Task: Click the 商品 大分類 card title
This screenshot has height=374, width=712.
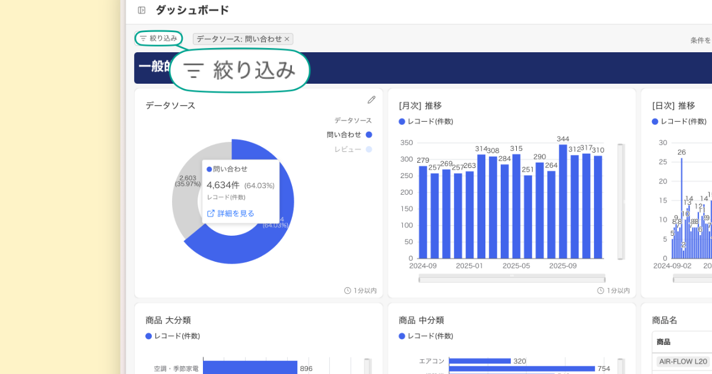Action: (x=168, y=321)
